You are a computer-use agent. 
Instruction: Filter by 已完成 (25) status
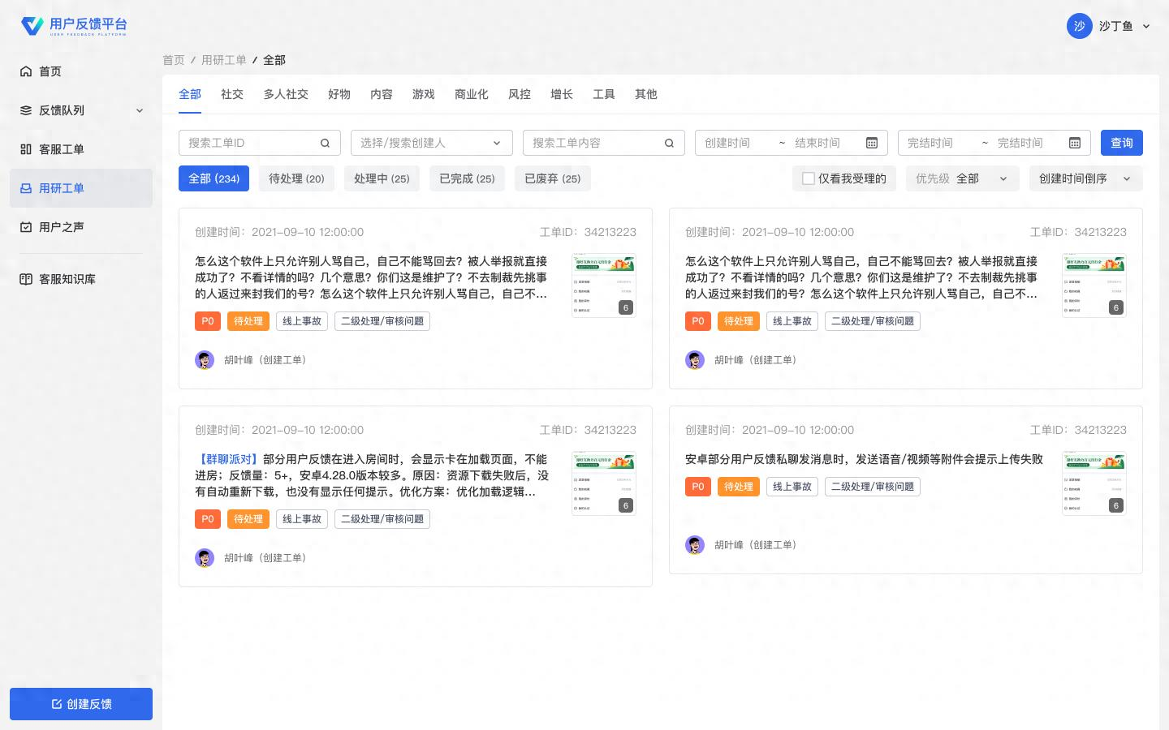[x=467, y=178]
